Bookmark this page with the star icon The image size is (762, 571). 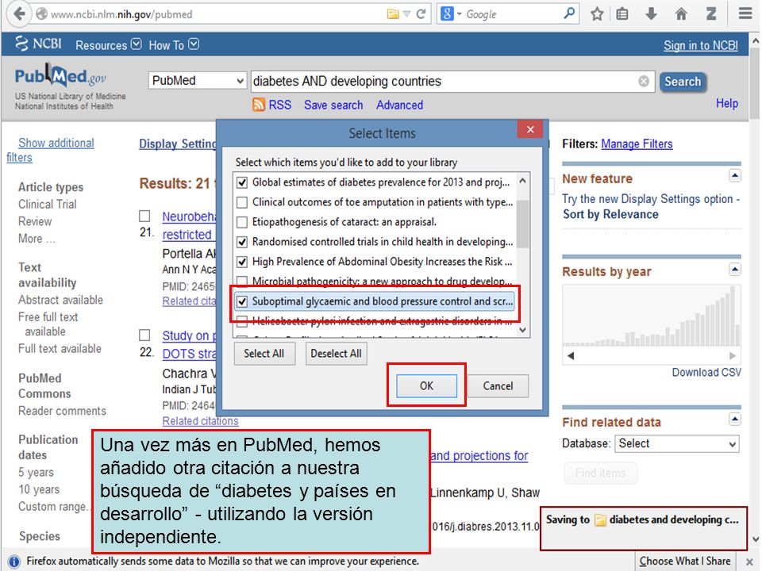[597, 14]
